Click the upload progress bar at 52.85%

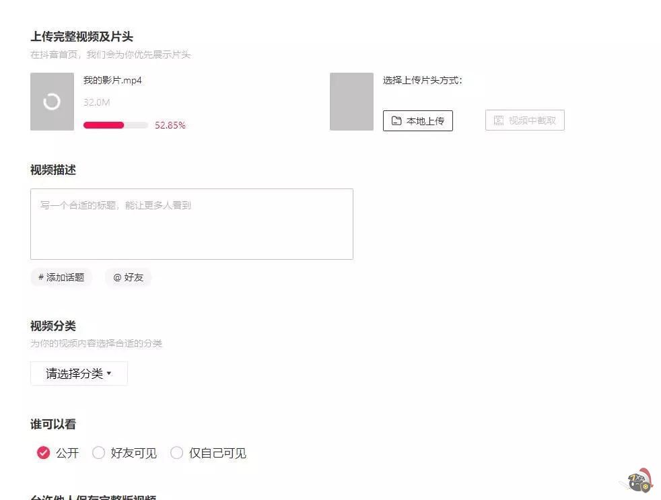point(115,125)
